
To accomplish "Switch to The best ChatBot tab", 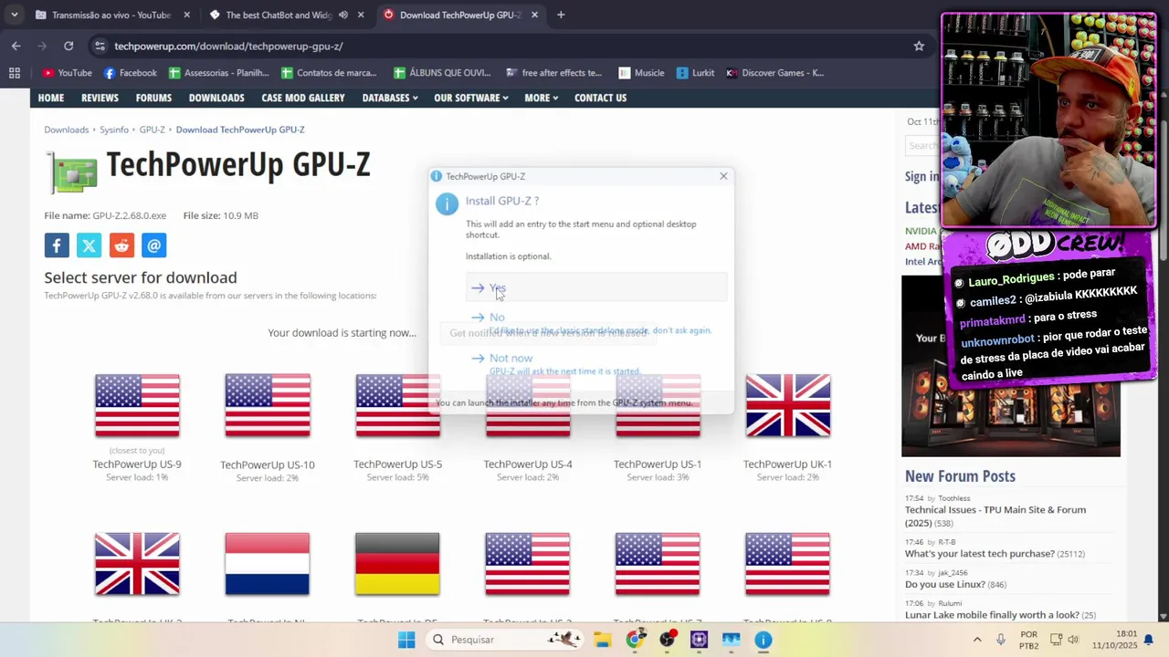I will 279,15.
